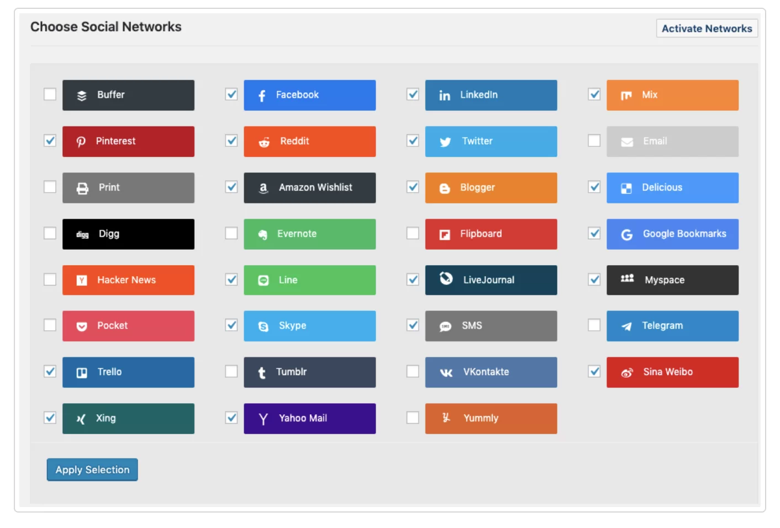Click the Pocket logo icon

click(82, 326)
